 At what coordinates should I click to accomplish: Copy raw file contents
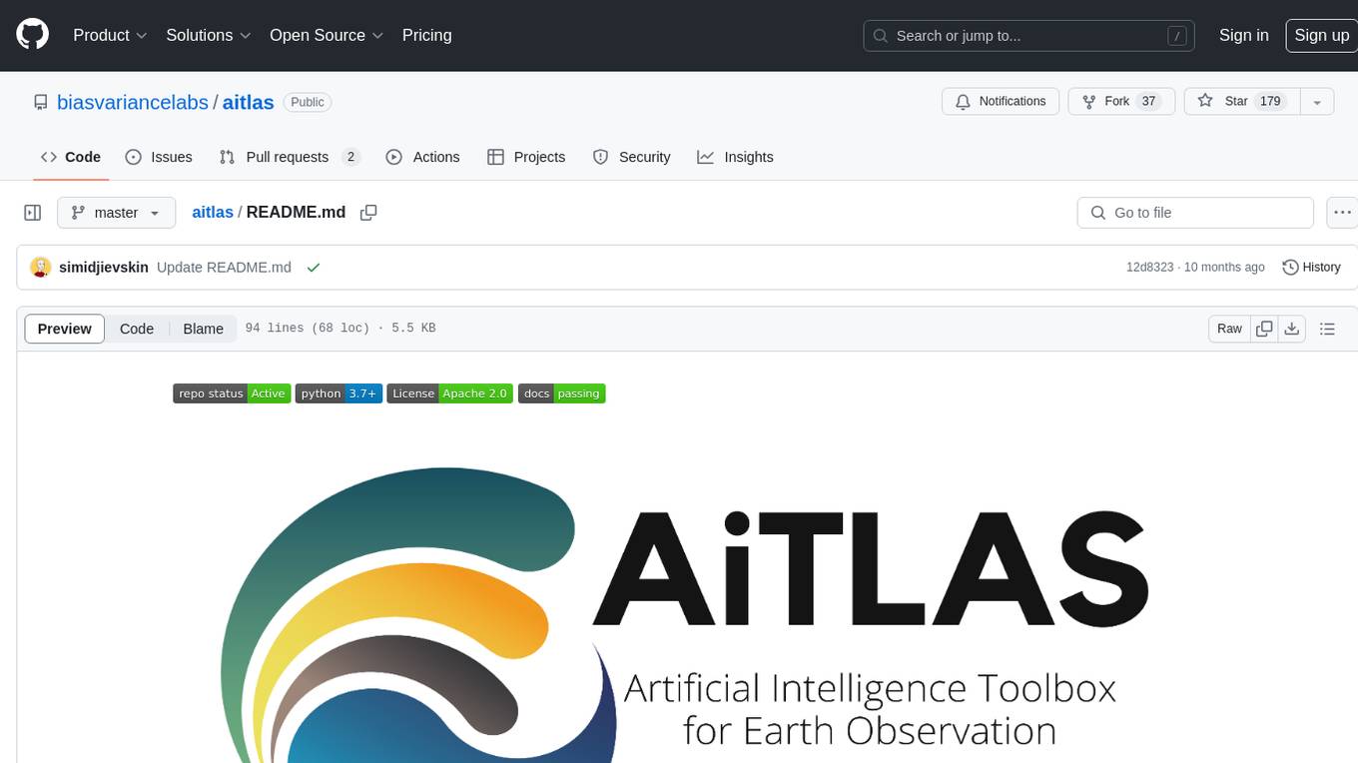click(x=1264, y=329)
